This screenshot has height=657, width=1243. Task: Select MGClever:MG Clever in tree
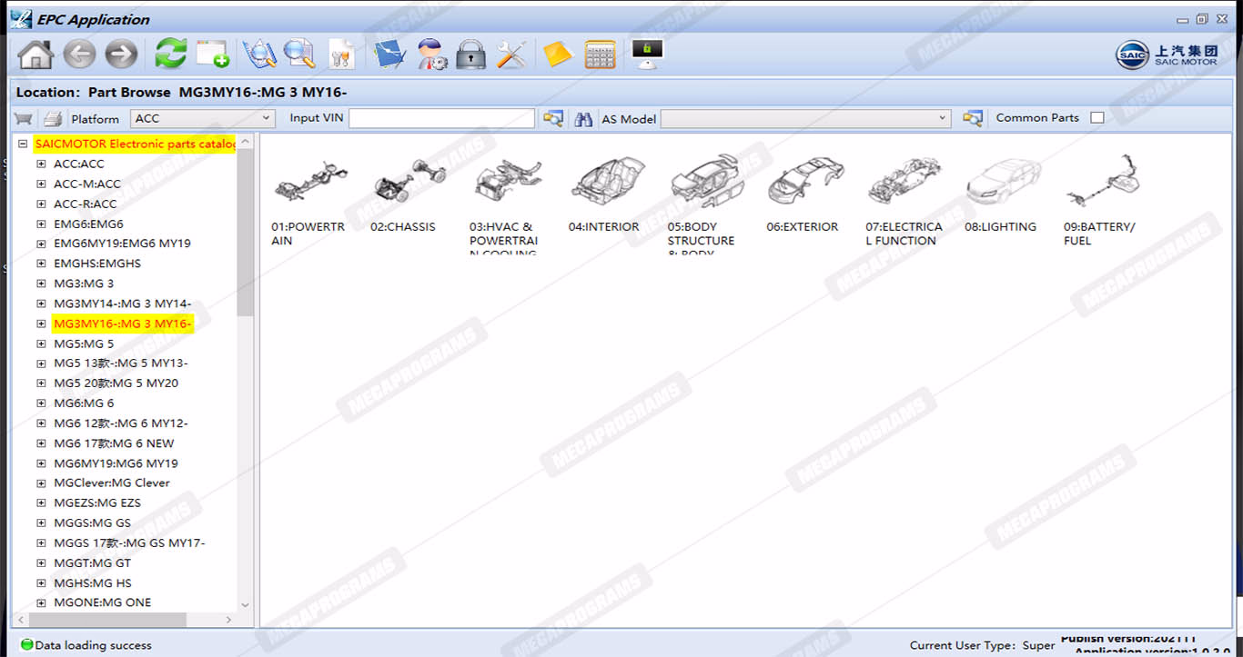click(x=111, y=483)
